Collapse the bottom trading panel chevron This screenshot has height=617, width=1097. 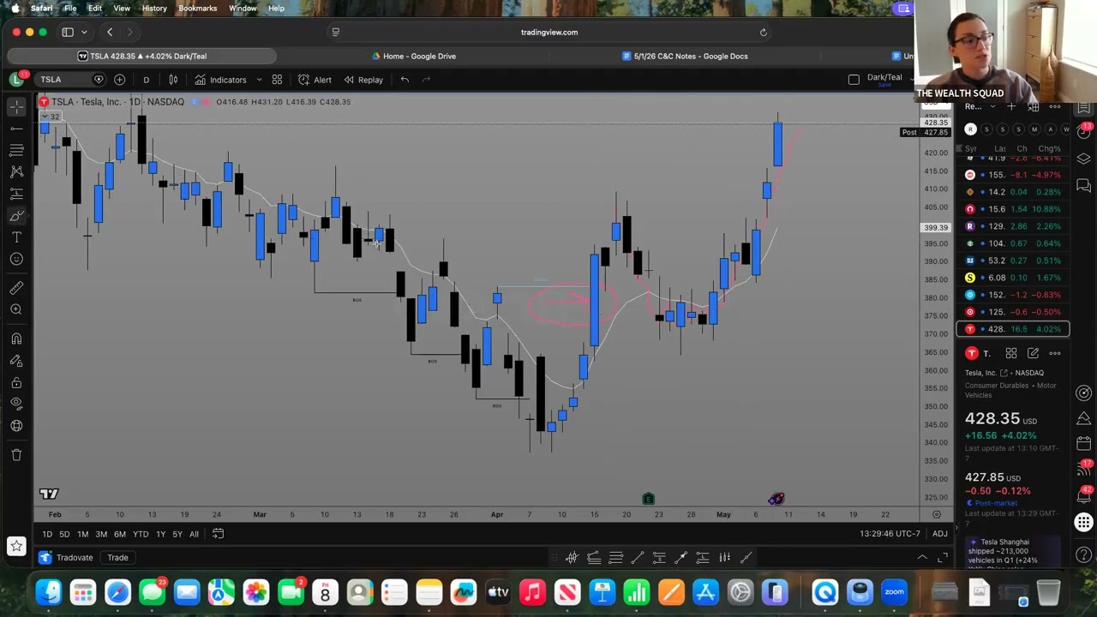pyautogui.click(x=922, y=558)
